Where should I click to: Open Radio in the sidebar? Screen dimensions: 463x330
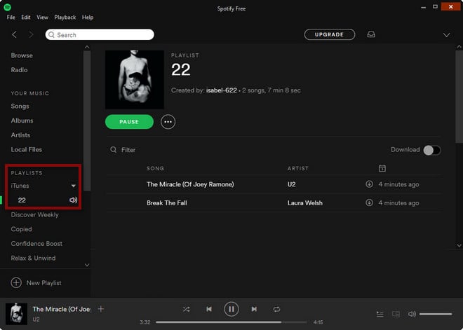tap(19, 70)
